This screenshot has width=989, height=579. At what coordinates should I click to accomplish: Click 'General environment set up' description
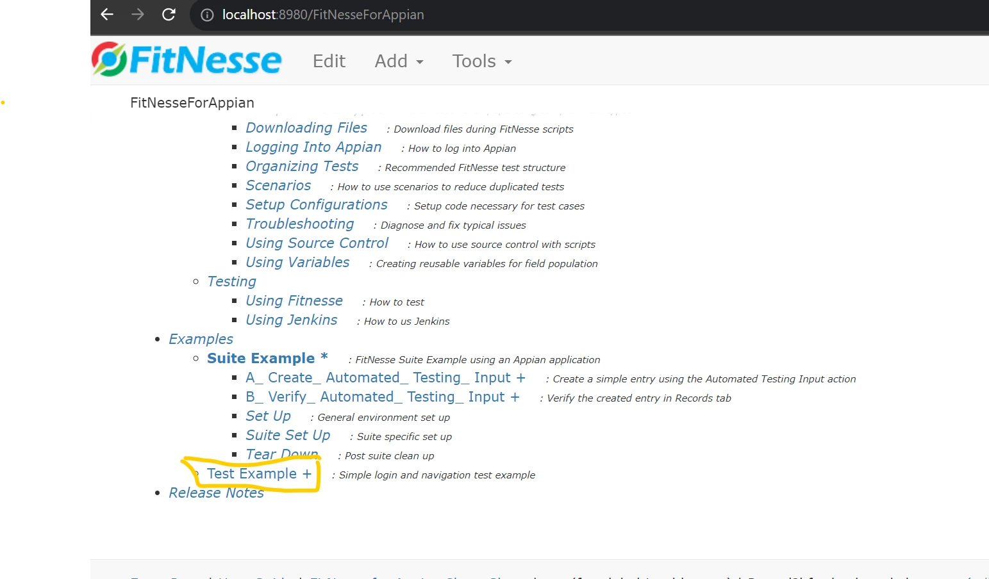tap(384, 418)
